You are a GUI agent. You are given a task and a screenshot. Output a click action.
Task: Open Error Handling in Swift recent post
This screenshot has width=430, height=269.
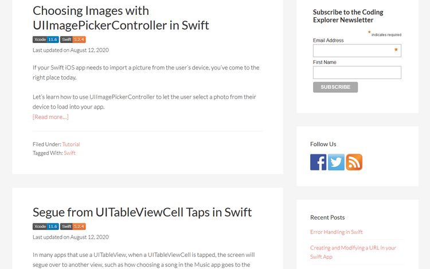coord(336,232)
